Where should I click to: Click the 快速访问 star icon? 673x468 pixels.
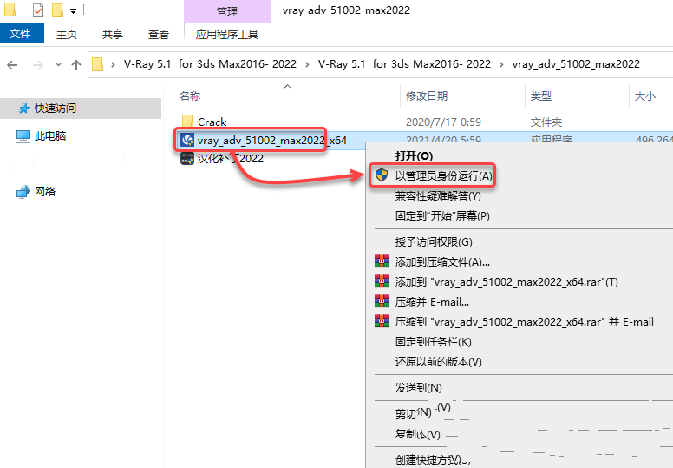point(24,109)
